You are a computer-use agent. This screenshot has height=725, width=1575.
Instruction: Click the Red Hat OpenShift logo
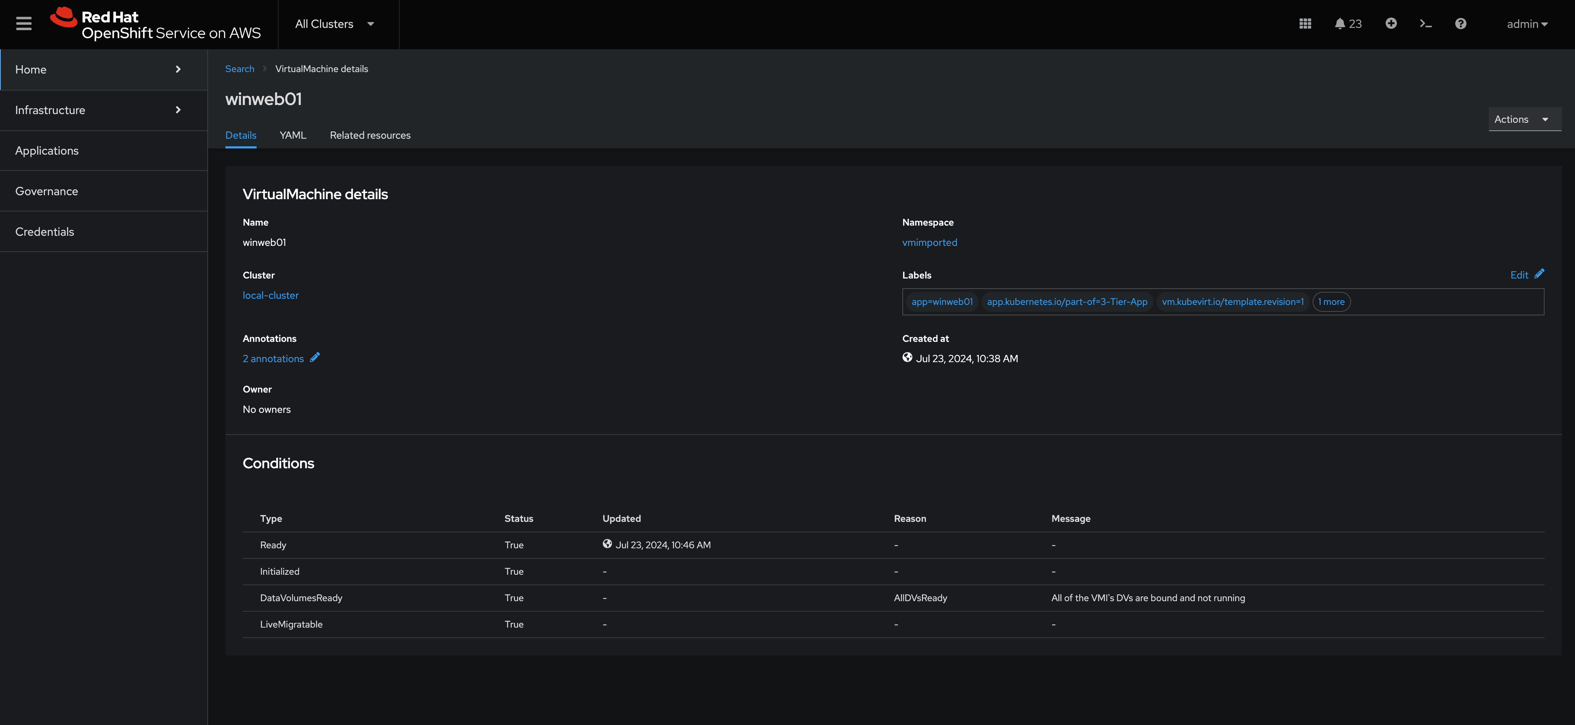[x=155, y=24]
